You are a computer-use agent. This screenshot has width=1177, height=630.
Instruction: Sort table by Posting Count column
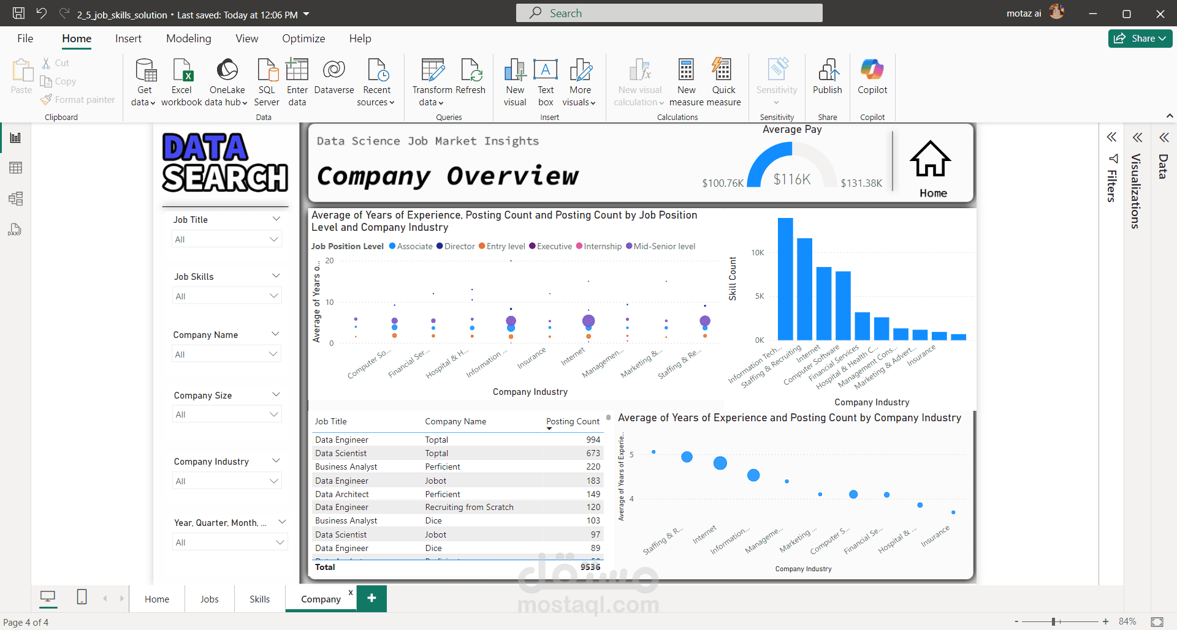point(573,421)
